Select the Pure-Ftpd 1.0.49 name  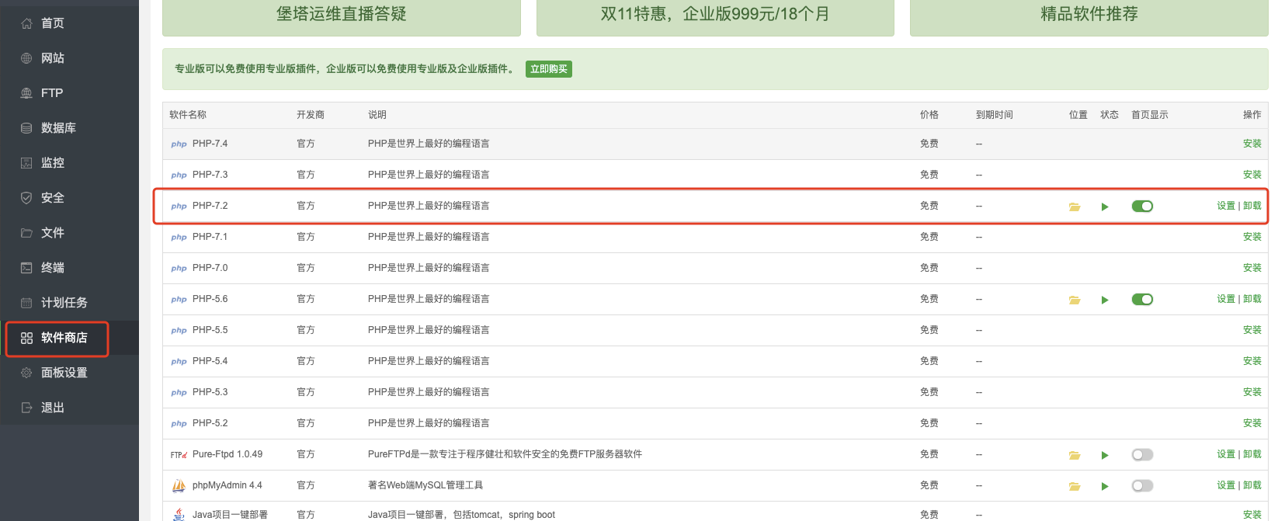pos(227,454)
